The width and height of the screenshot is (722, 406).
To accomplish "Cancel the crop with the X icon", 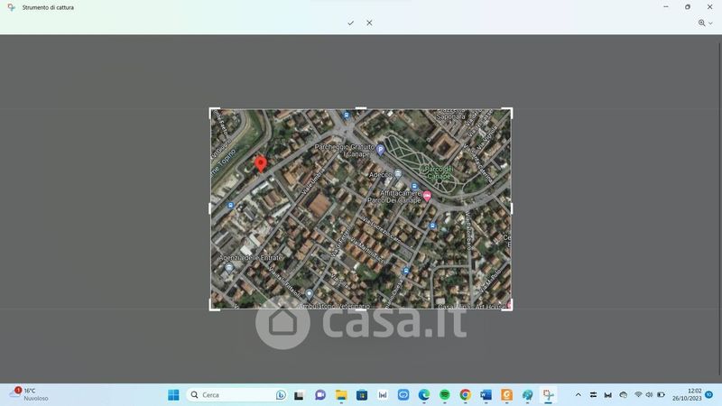I will coord(369,23).
